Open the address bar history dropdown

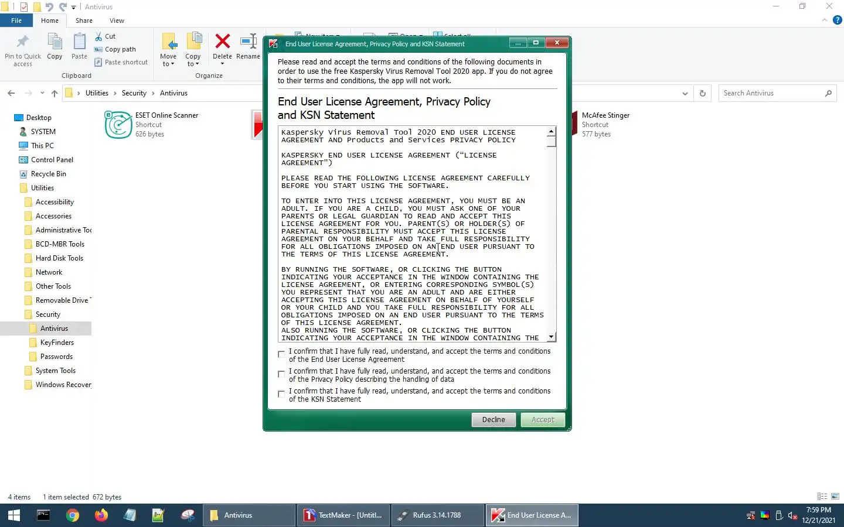685,93
